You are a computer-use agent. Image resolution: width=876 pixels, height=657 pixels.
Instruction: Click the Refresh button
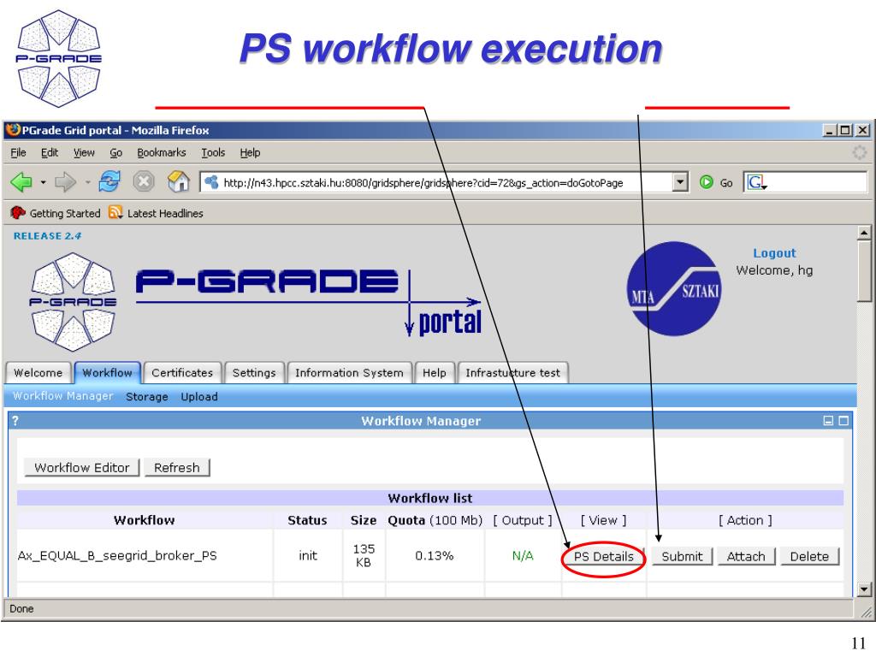(x=177, y=468)
